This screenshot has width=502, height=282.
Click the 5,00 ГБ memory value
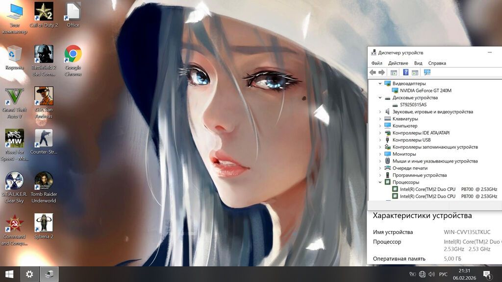click(x=452, y=258)
